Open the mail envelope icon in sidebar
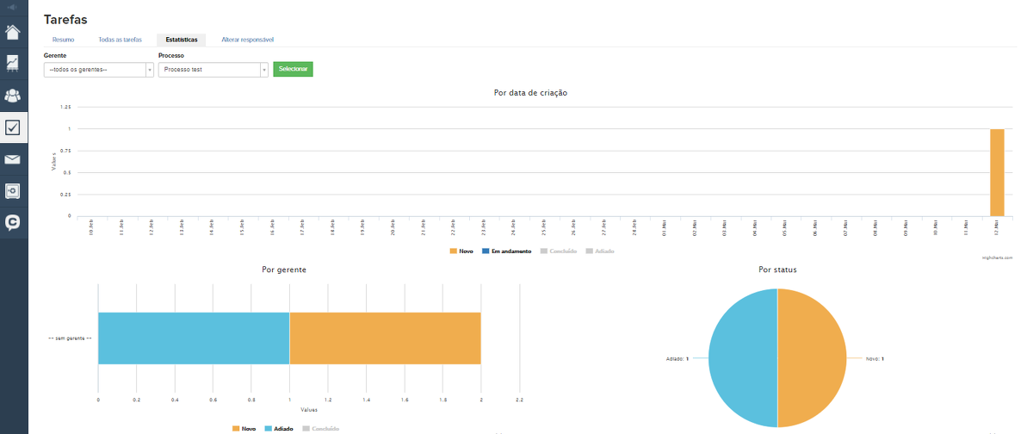Screen dimensions: 1033x434 13,159
